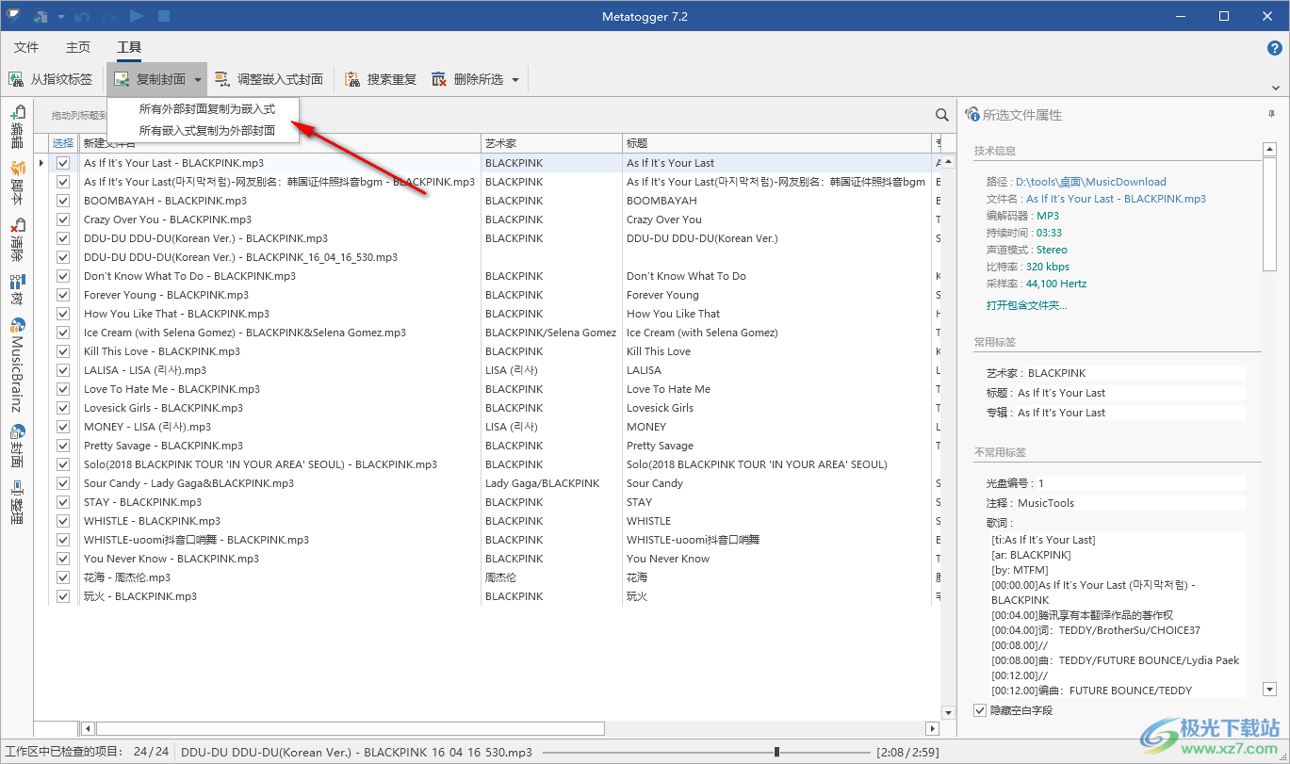
Task: Open the 树 tree side panel
Action: coord(17,288)
